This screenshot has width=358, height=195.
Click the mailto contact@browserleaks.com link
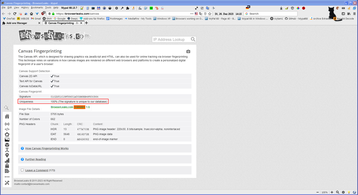(32, 184)
